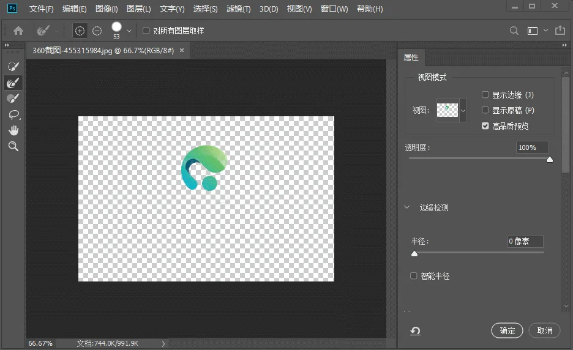This screenshot has width=573, height=350.
Task: Click the view mode thumbnail preview
Action: tap(448, 110)
